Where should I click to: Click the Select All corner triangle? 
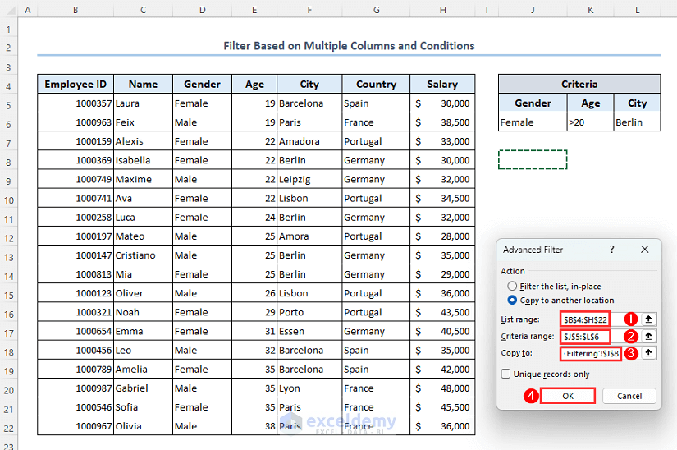[x=9, y=10]
